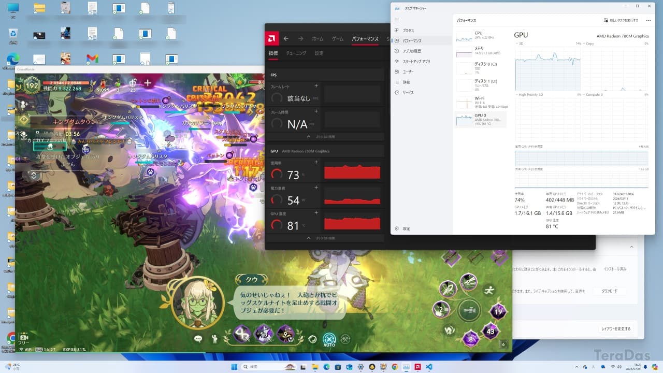663x373 pixels.
Task: Click Windows Start button
Action: pos(234,366)
